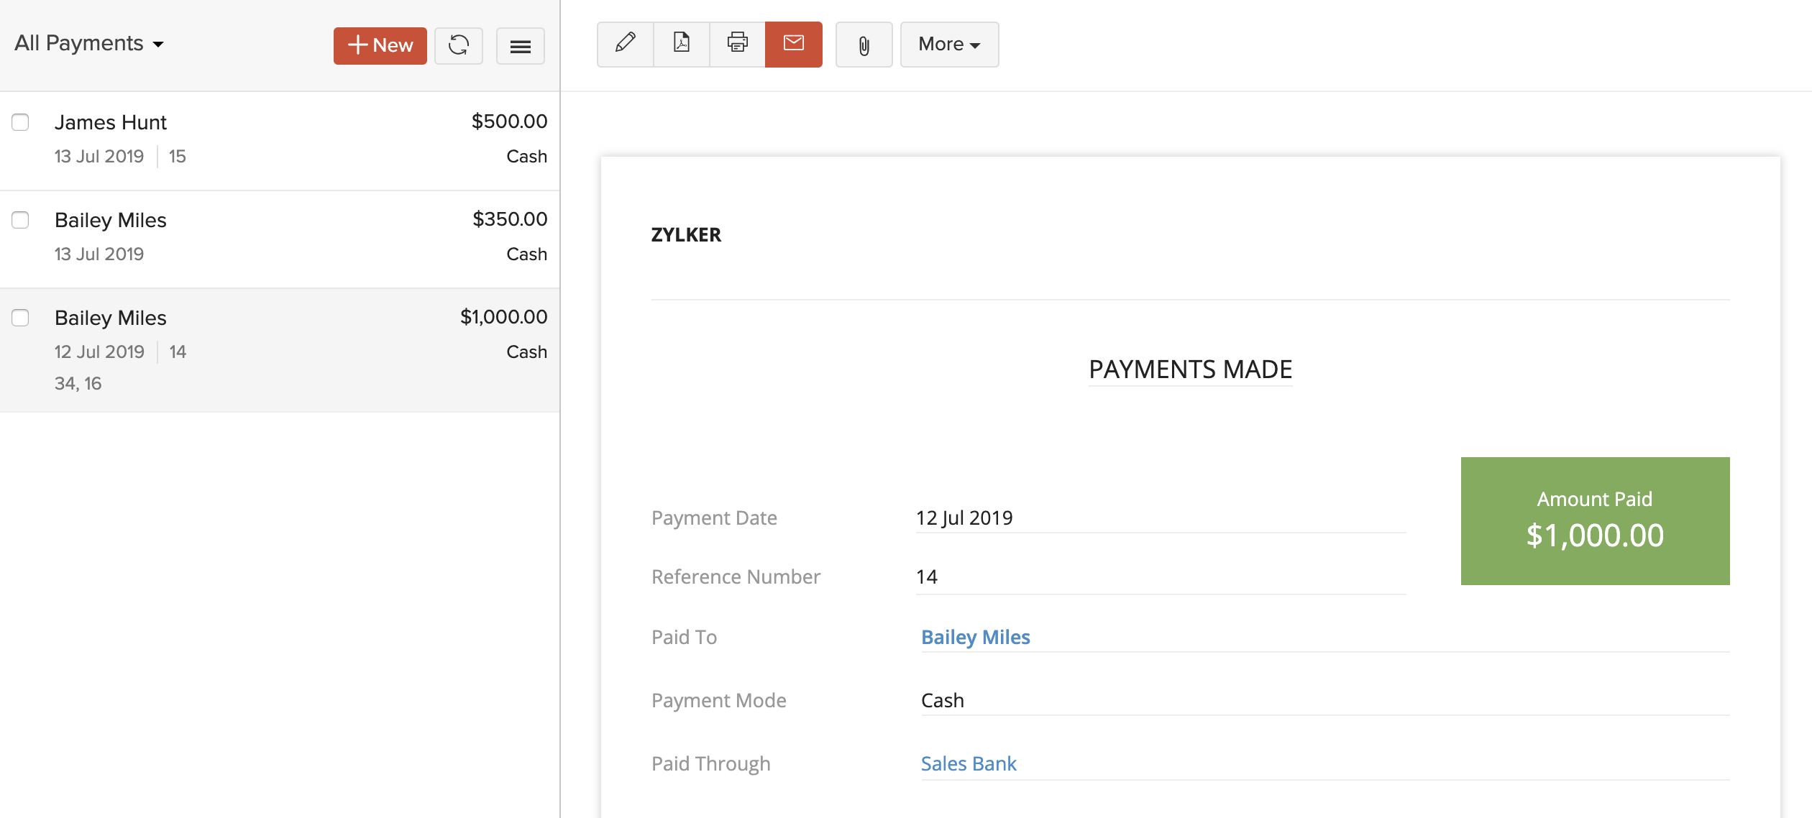Open the hamburger list menu
Screen dimensions: 1812x818
pos(520,47)
